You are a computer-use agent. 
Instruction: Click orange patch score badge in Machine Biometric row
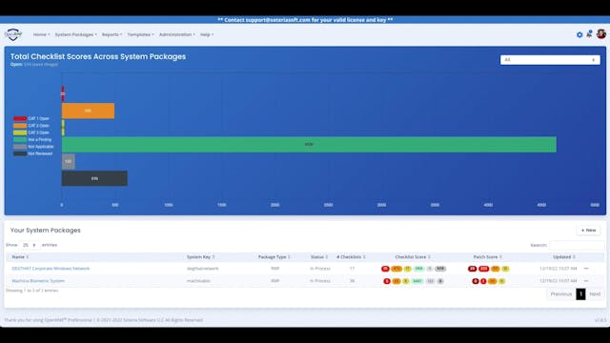point(492,281)
